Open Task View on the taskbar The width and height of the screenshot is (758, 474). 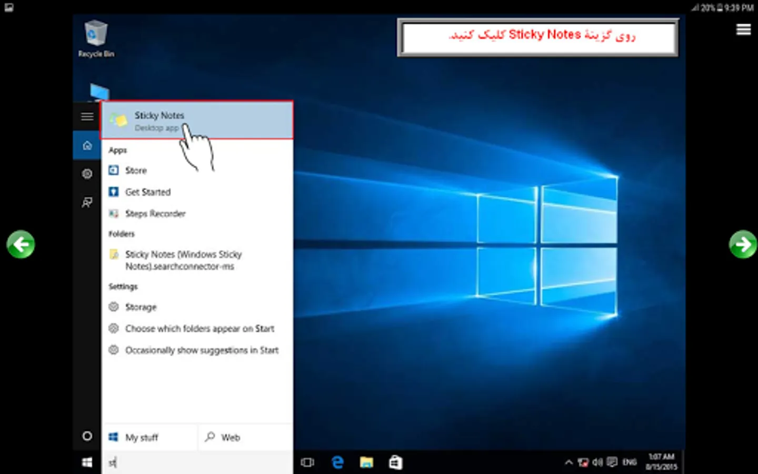[x=307, y=462]
